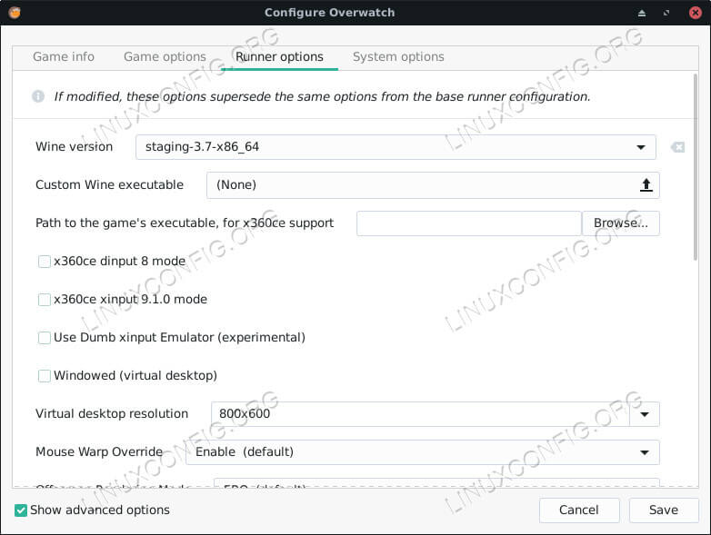The height and width of the screenshot is (535, 711).
Task: Click the Cancel button
Action: (x=579, y=510)
